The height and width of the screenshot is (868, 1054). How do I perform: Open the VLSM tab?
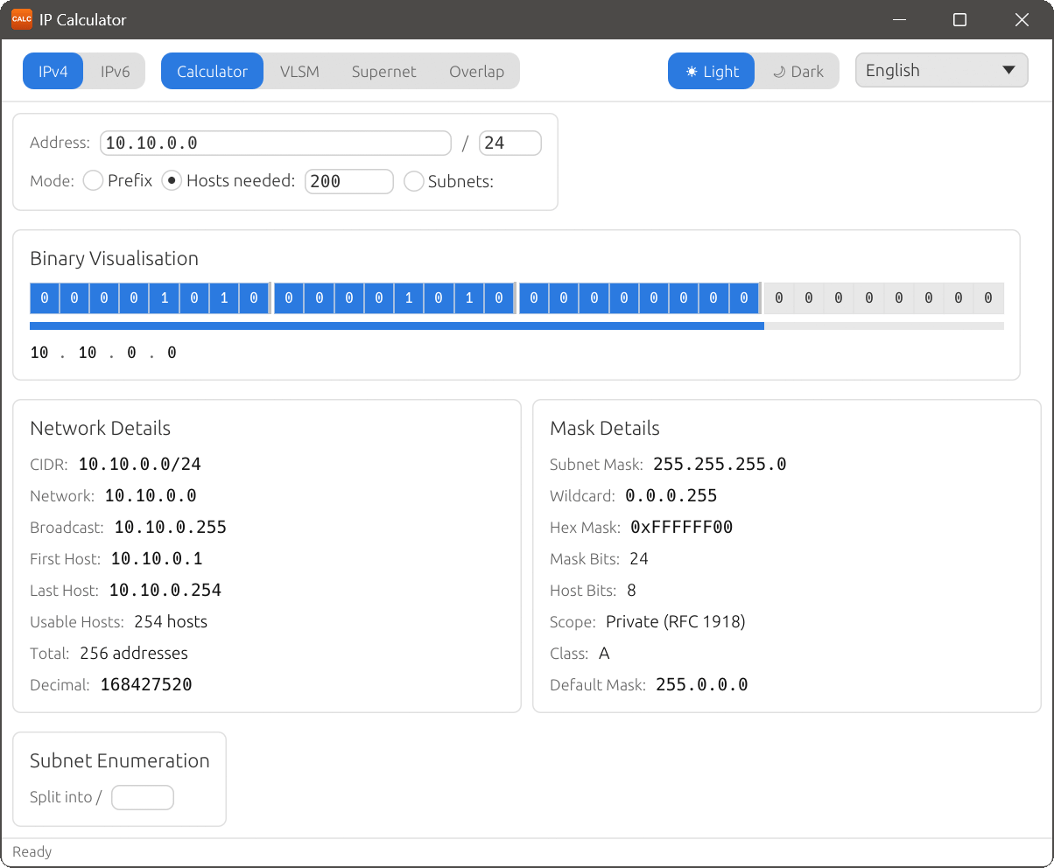pos(299,71)
